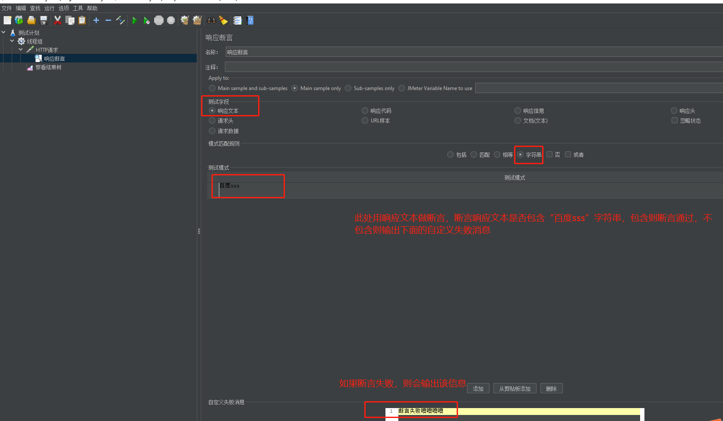723x421 pixels.
Task: Select URL样本 radio button
Action: (x=365, y=121)
